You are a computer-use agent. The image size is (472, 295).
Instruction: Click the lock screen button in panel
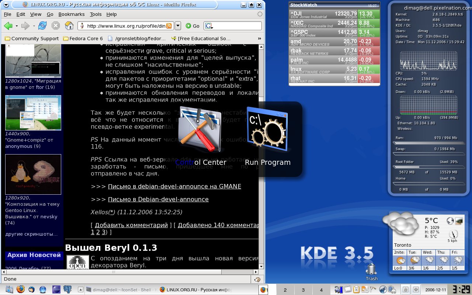pyautogui.click(x=405, y=290)
